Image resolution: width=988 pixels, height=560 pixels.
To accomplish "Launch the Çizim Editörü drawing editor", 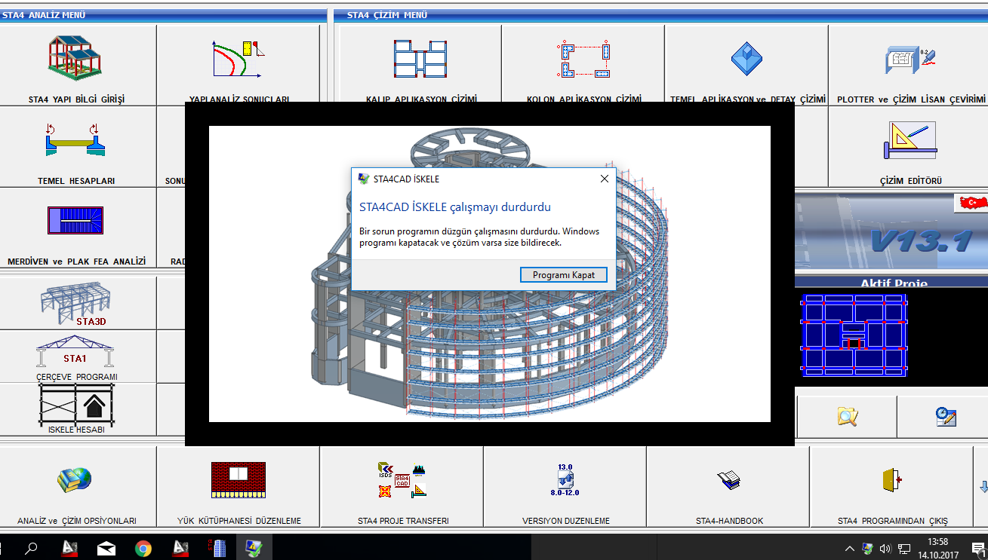I will click(x=910, y=142).
